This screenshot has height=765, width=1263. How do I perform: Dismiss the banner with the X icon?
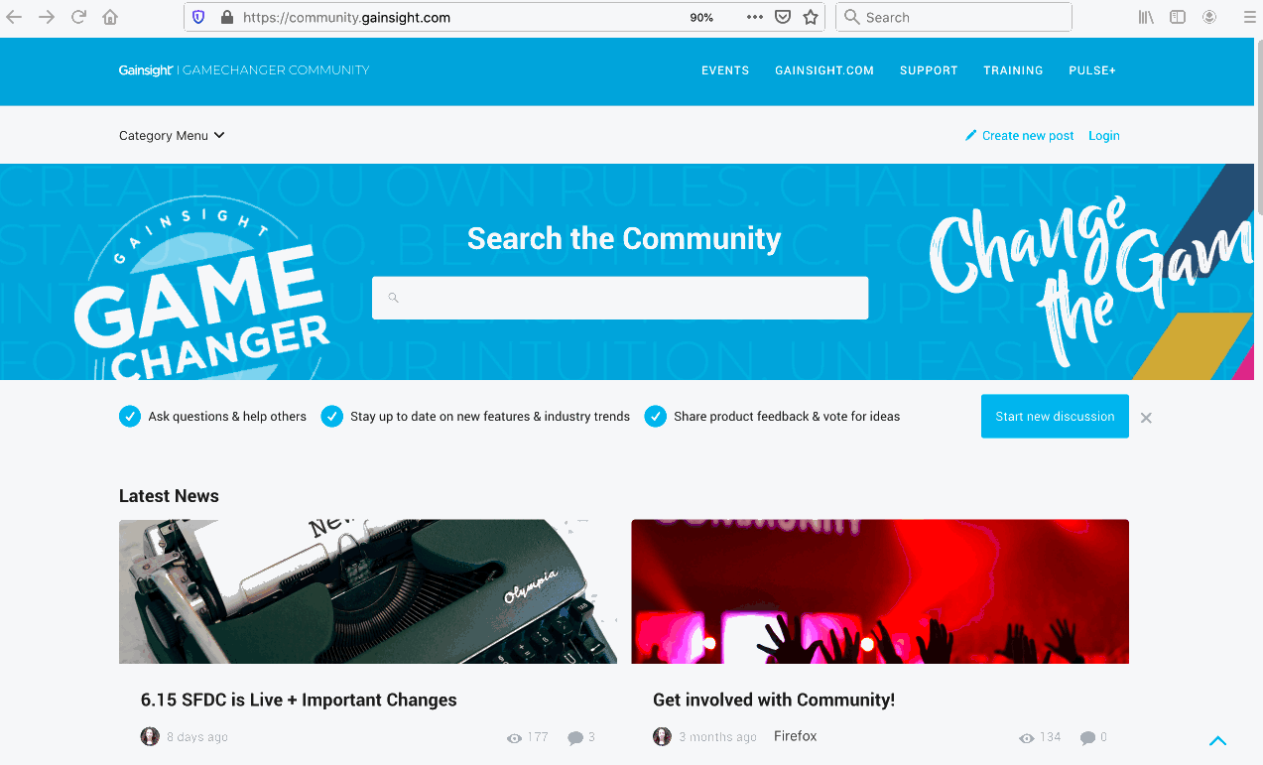[1146, 418]
